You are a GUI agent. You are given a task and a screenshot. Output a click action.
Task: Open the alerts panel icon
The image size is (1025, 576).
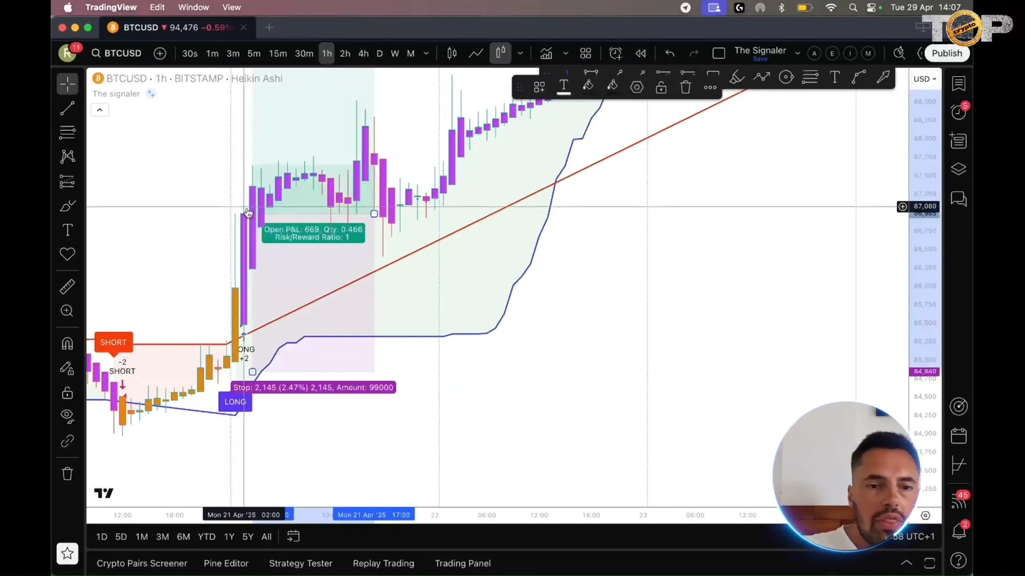point(959,111)
